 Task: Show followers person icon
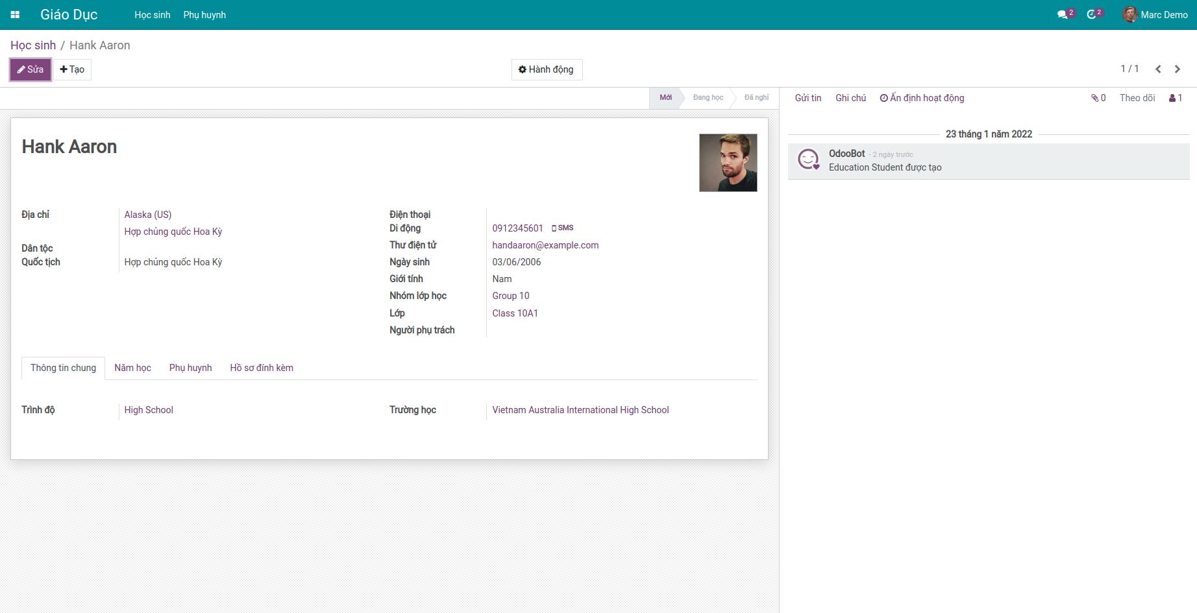(1176, 98)
